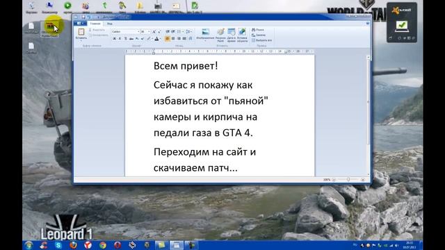The width and height of the screenshot is (445, 250).
Task: Open Skype from the taskbar
Action: point(58,245)
